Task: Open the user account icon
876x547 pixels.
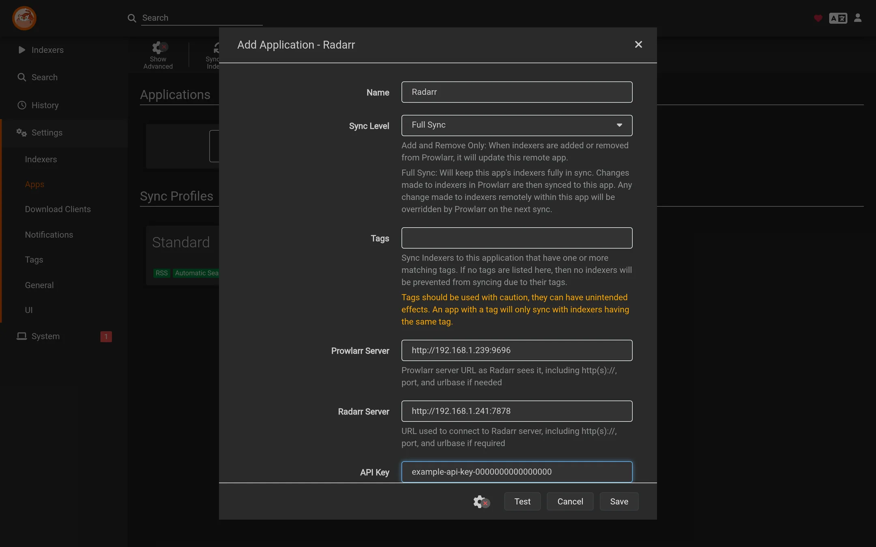Action: pyautogui.click(x=858, y=18)
